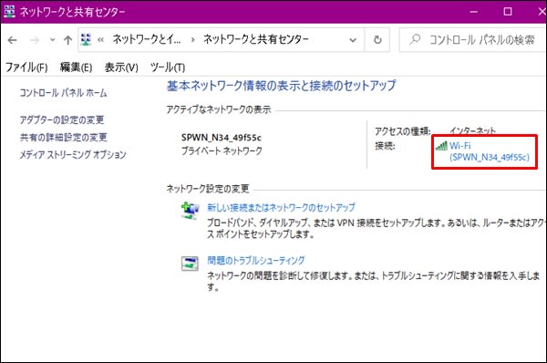Click the troubleshooting icon
The image size is (547, 363).
190,264
